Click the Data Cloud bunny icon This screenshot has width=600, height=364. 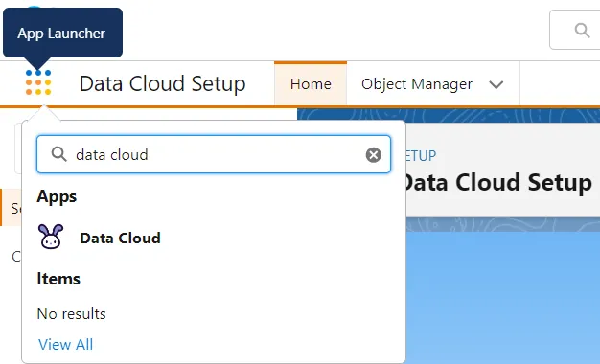click(51, 237)
